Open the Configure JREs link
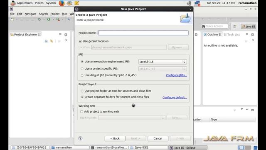 click(176, 75)
